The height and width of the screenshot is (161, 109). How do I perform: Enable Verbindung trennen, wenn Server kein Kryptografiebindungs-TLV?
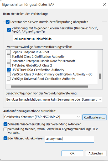[x=6, y=129]
